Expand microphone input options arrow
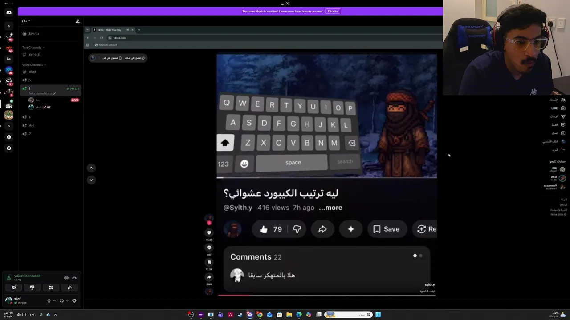The width and height of the screenshot is (570, 320). pos(54,301)
